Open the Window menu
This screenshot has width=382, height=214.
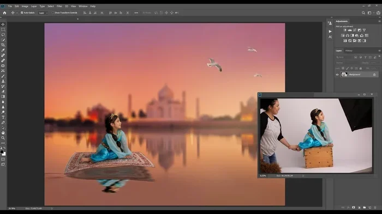83,7
